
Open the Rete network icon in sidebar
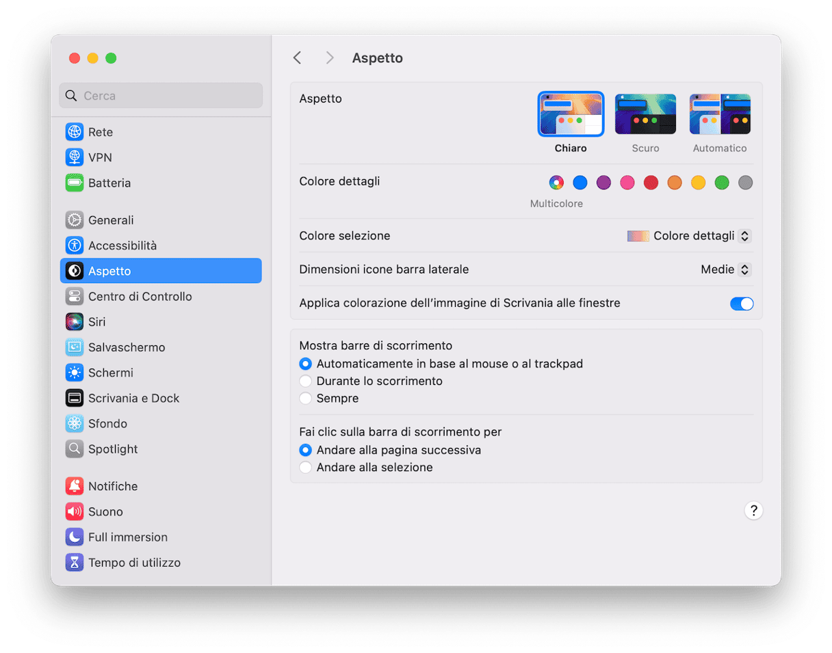point(75,132)
